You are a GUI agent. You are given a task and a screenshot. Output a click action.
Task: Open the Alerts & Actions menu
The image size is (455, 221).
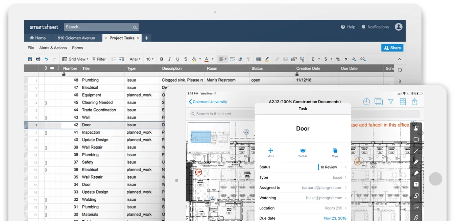click(x=53, y=48)
